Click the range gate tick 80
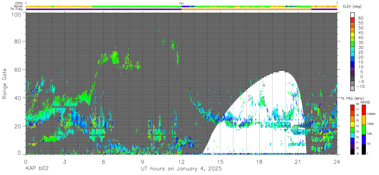Screen dimensions: 379x175 [x=18, y=41]
